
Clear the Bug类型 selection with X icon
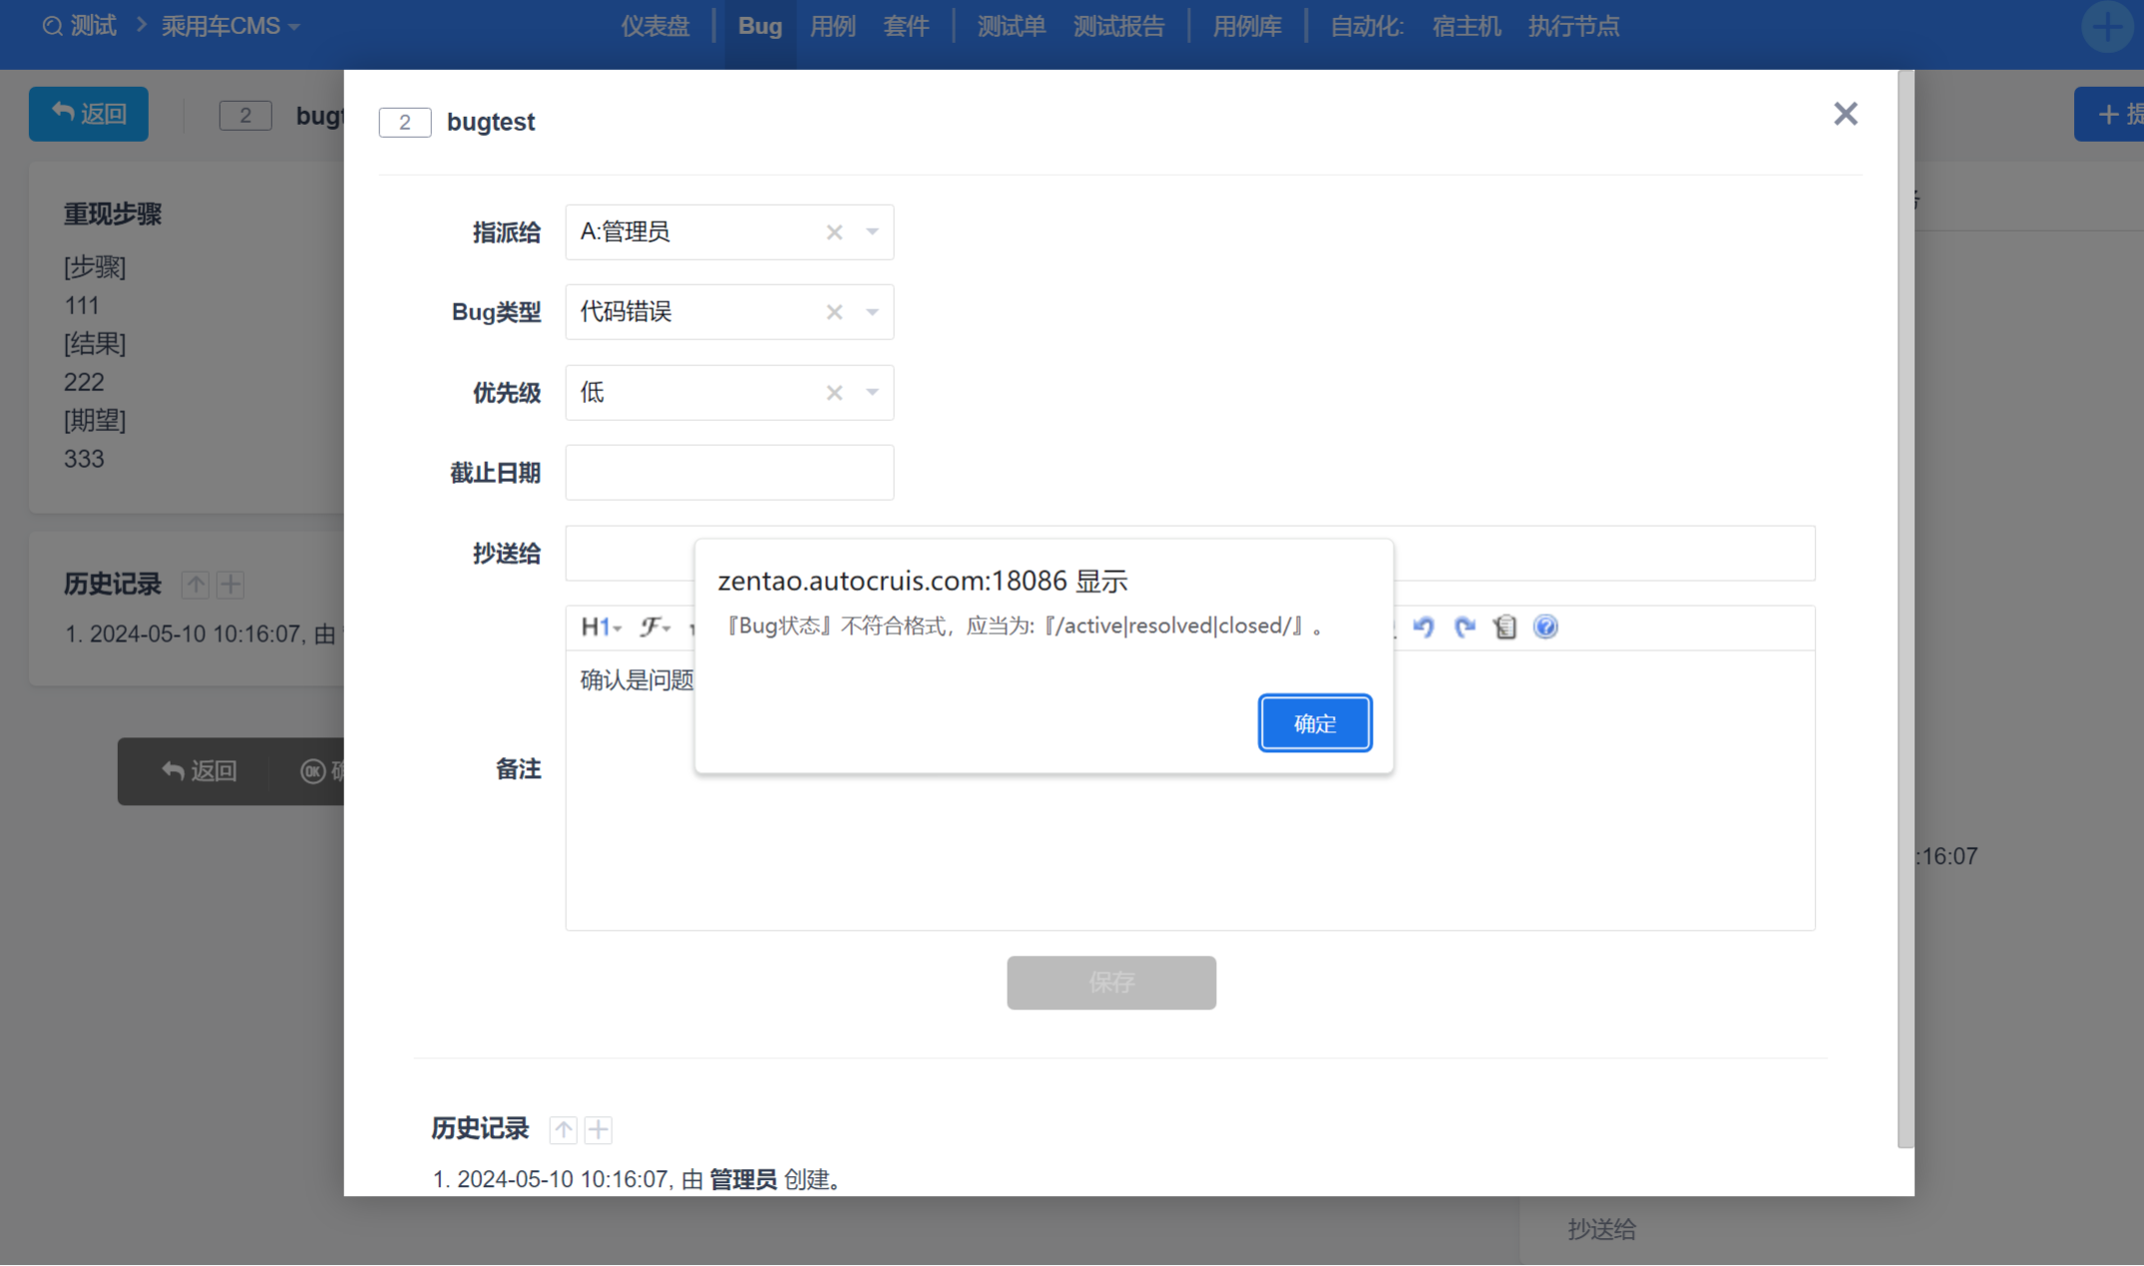pos(834,312)
